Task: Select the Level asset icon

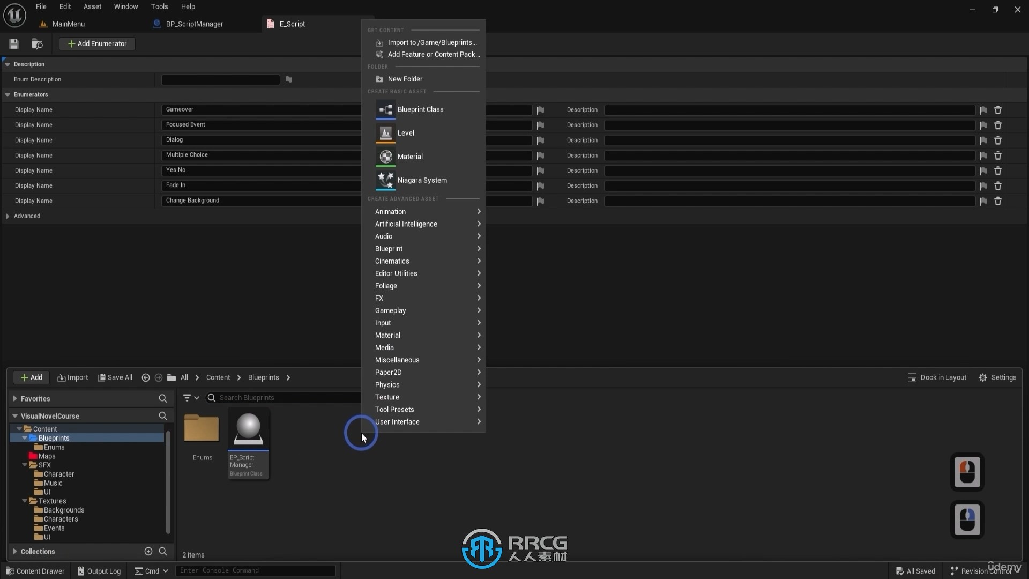Action: (385, 133)
